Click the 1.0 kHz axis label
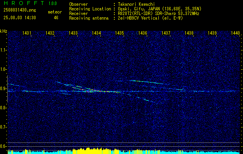Viewport: 243px width, 154px height. click(3, 70)
